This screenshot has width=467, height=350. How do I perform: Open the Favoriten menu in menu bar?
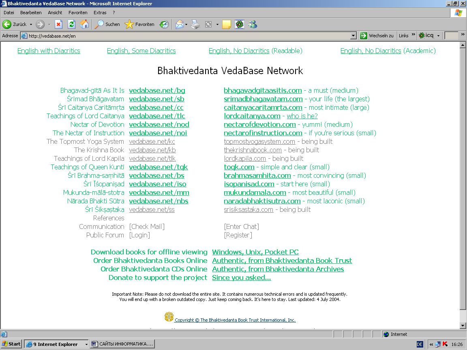pos(78,13)
